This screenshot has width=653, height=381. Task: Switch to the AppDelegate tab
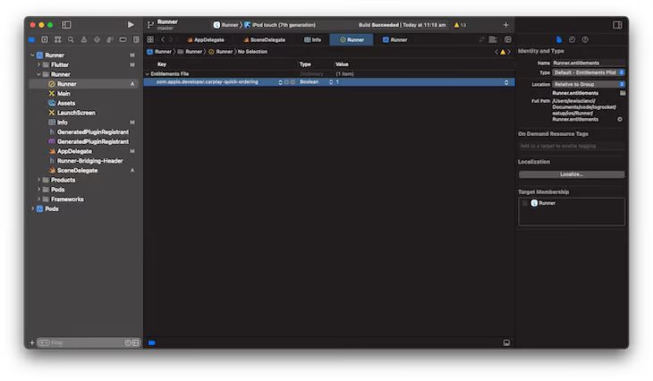coord(206,39)
